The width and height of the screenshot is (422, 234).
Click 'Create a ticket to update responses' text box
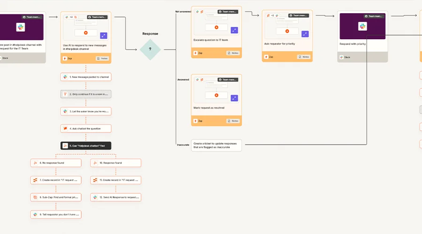216,145
